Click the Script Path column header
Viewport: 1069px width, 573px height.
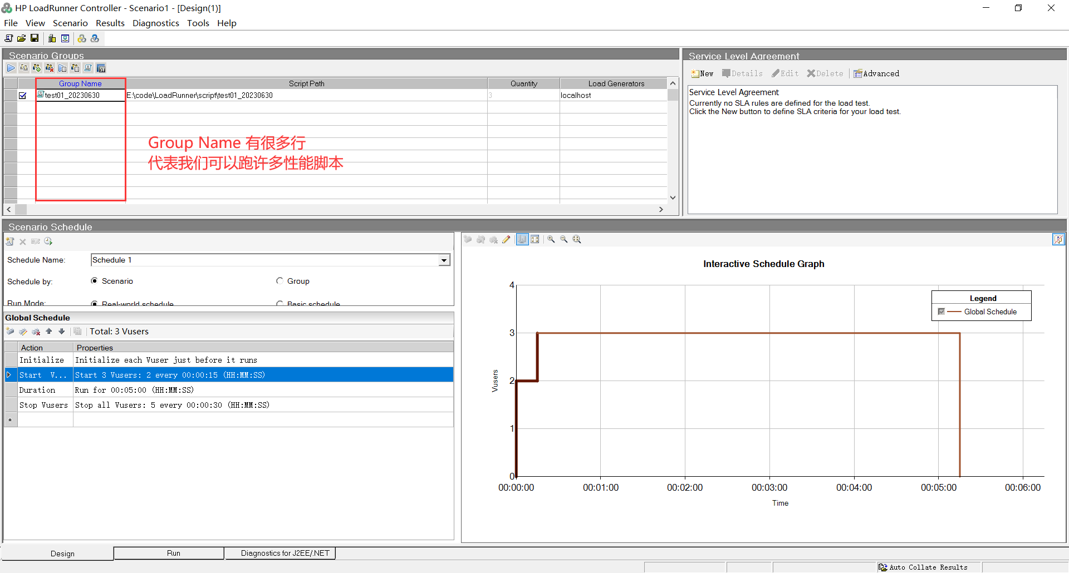(x=306, y=83)
